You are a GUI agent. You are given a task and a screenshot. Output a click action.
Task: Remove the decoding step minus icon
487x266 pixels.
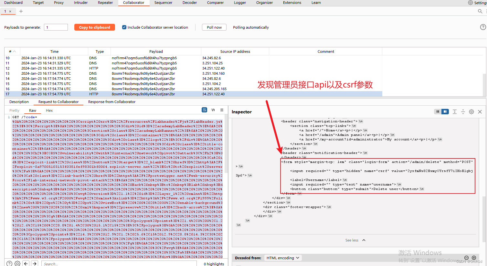pyautogui.click(x=466, y=258)
